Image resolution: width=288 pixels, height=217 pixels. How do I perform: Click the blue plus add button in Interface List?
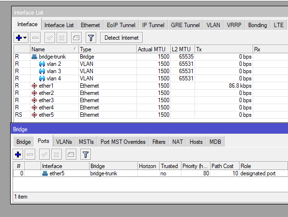click(x=19, y=38)
